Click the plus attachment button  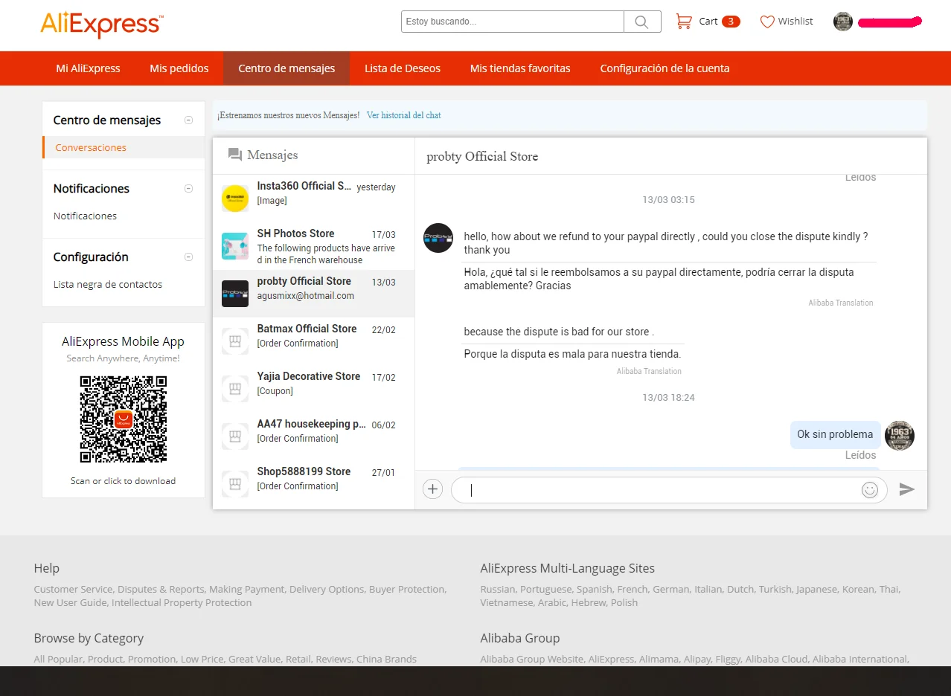click(x=432, y=489)
